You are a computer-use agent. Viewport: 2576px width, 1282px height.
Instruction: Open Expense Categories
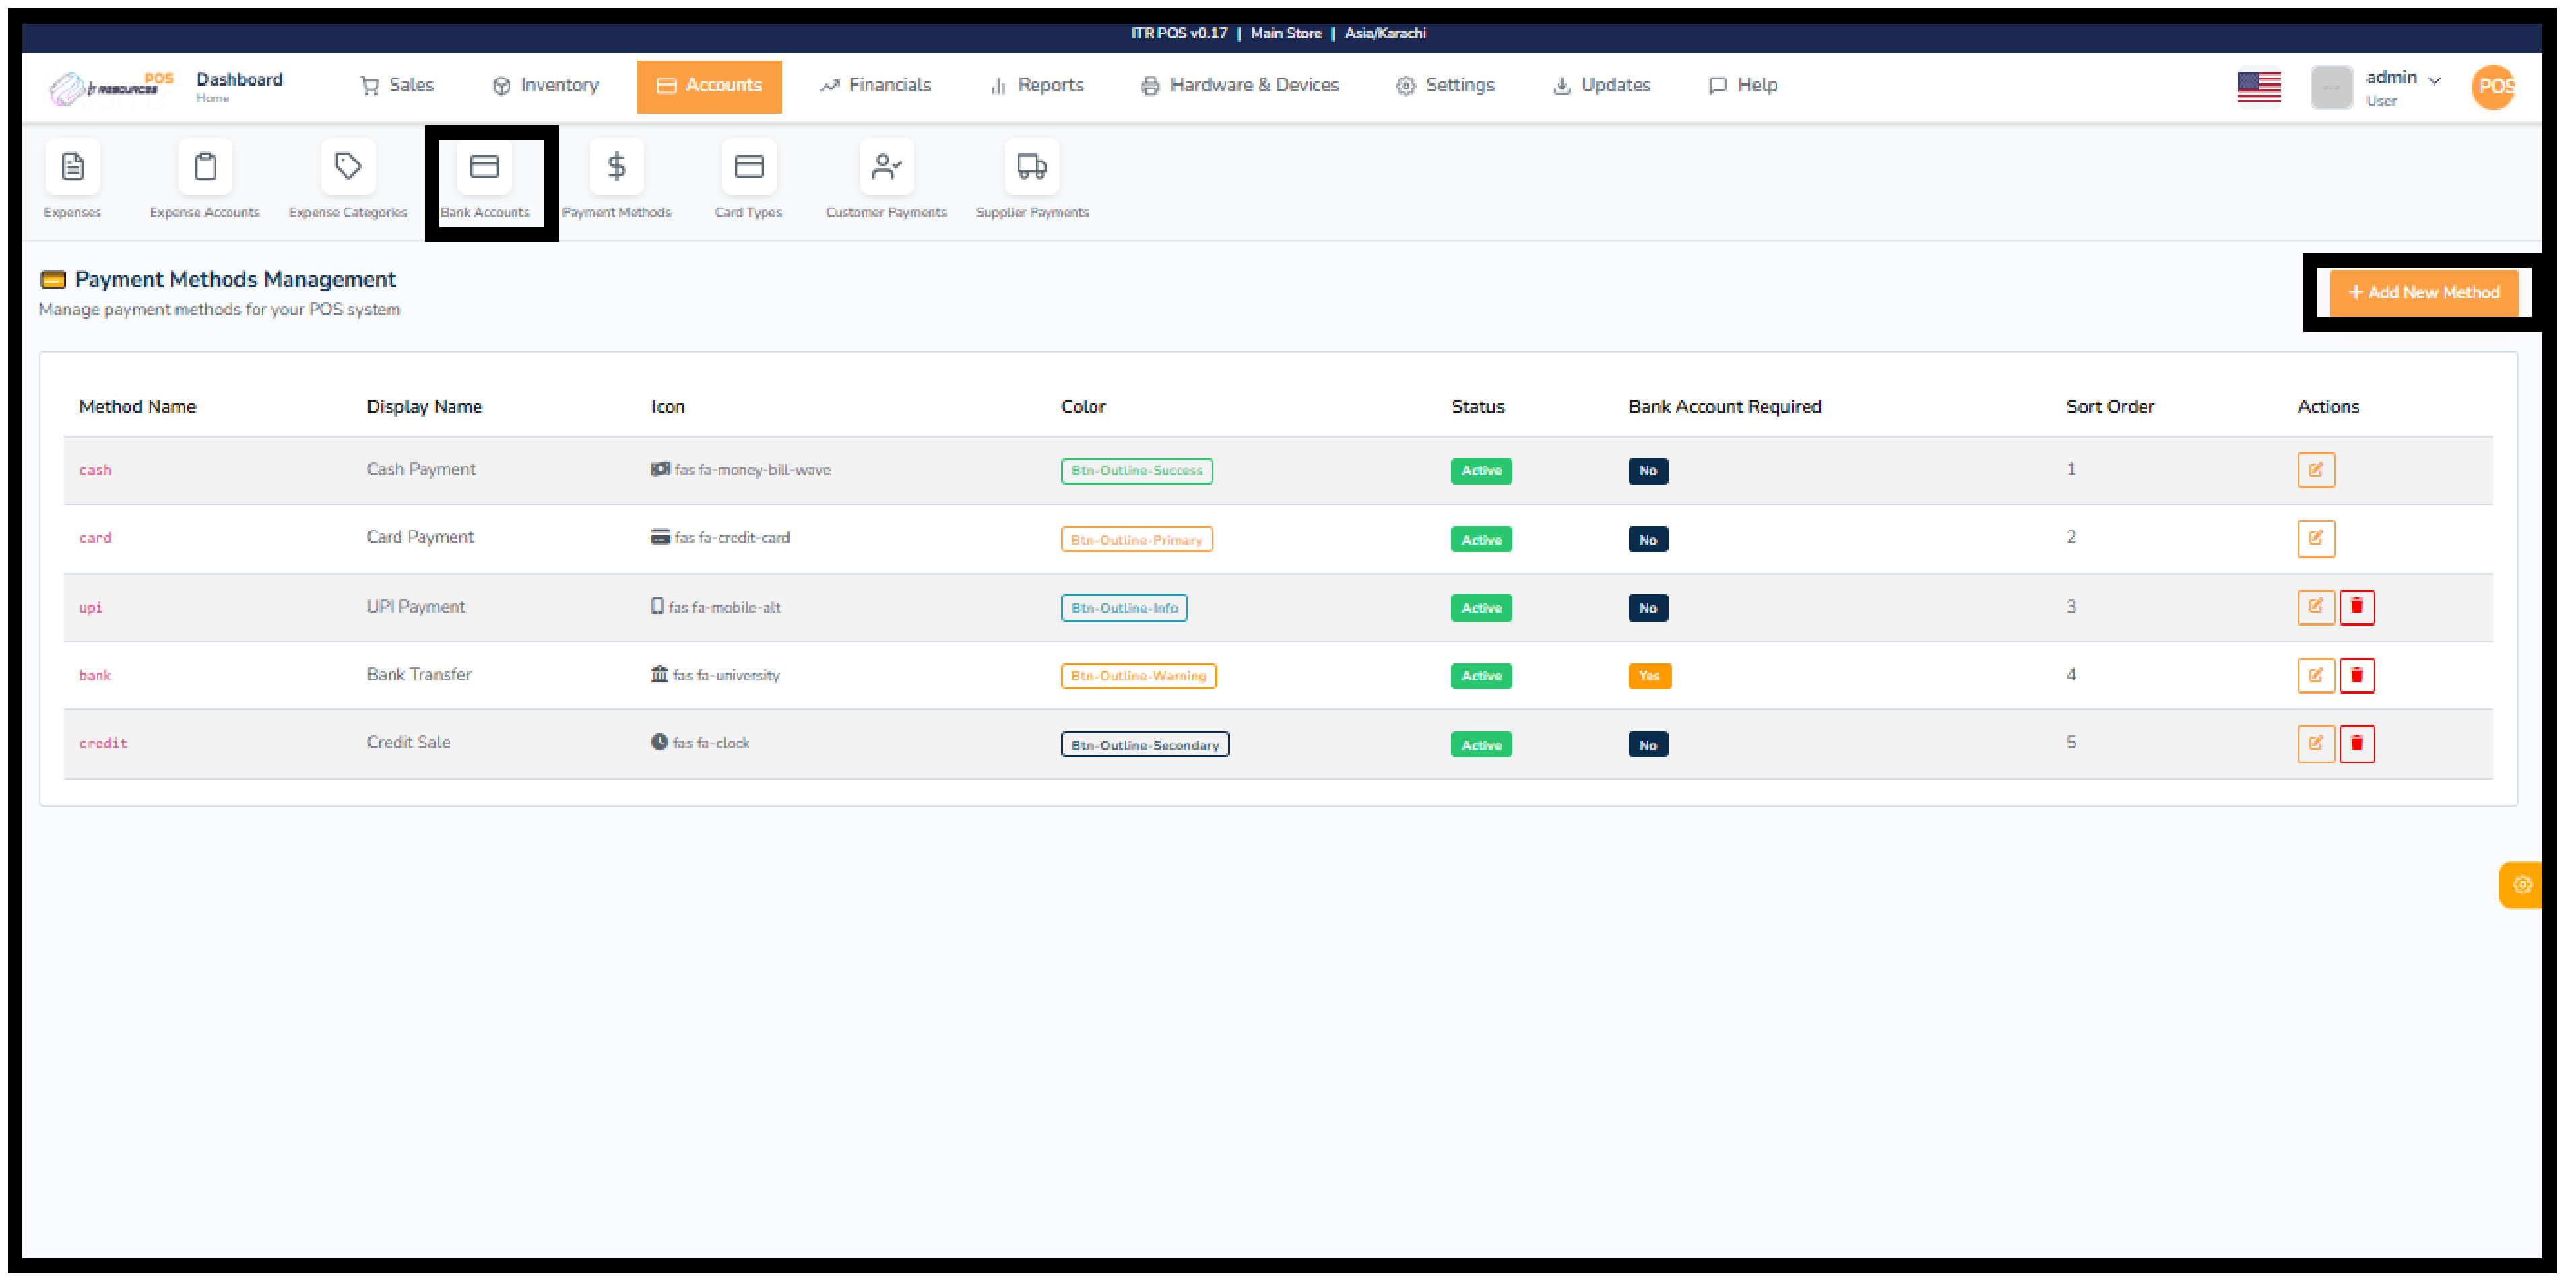347,180
